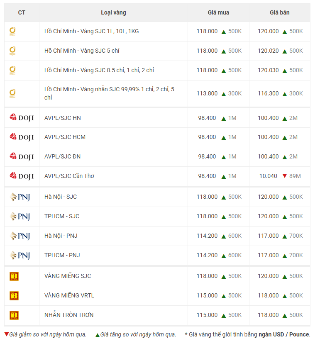Click the 700K change in Hà Nội - PNJ row

[296, 236]
